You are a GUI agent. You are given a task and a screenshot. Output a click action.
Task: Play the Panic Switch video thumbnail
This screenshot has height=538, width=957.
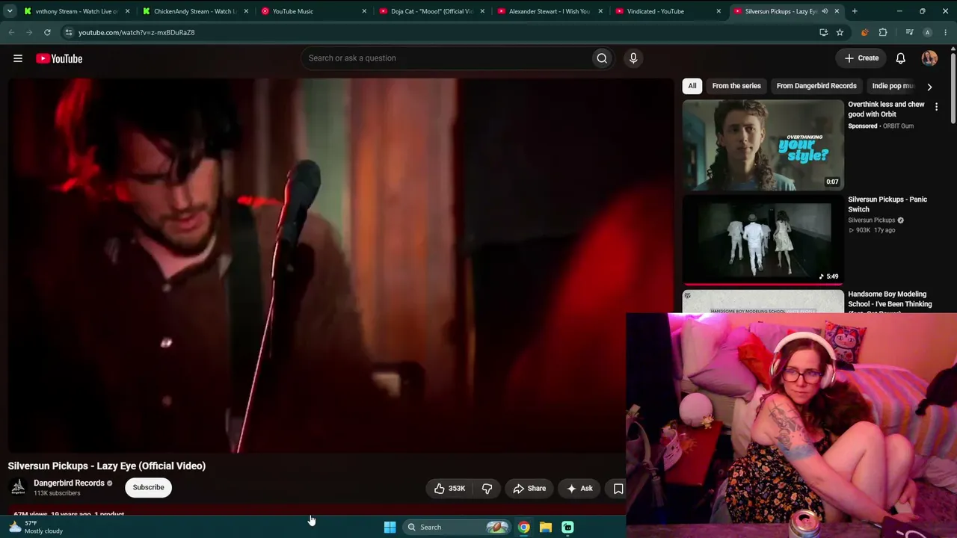point(763,240)
